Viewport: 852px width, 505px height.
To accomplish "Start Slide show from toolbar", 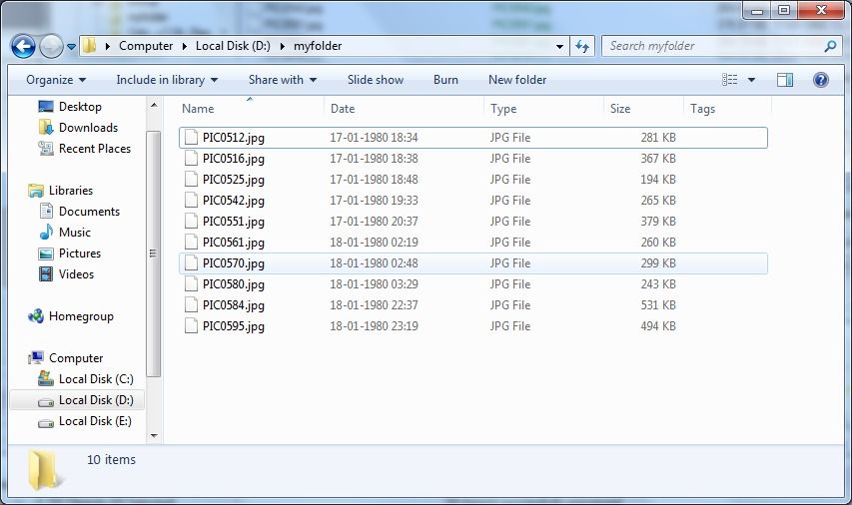I will click(376, 80).
